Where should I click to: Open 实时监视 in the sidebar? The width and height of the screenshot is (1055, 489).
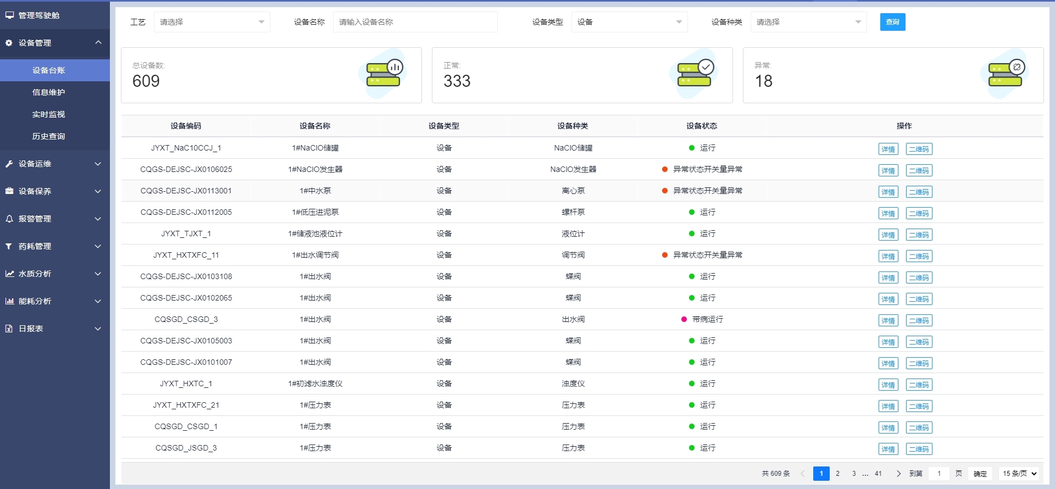[48, 114]
